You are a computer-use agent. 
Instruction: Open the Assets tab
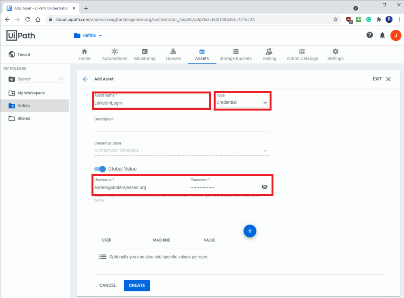[202, 54]
